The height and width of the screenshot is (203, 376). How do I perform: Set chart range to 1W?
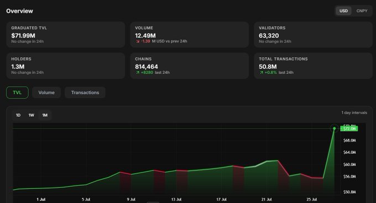point(32,115)
